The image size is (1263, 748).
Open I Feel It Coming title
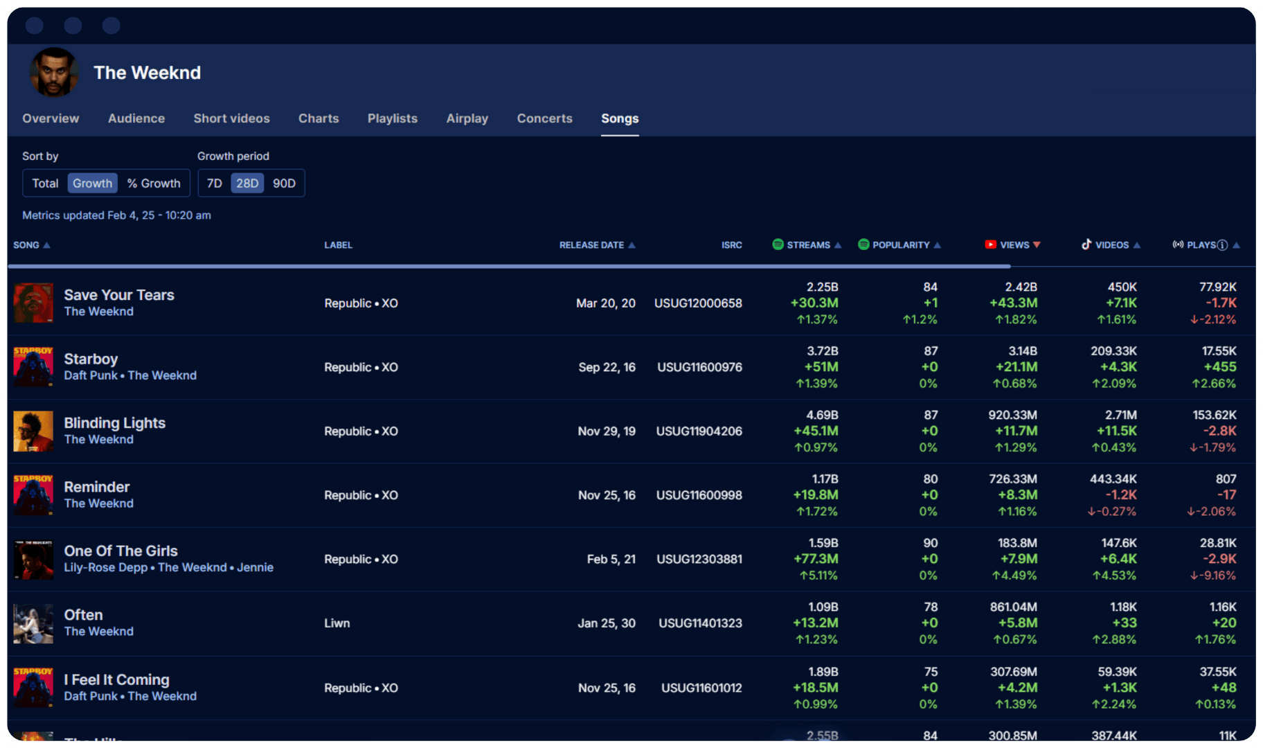[117, 679]
